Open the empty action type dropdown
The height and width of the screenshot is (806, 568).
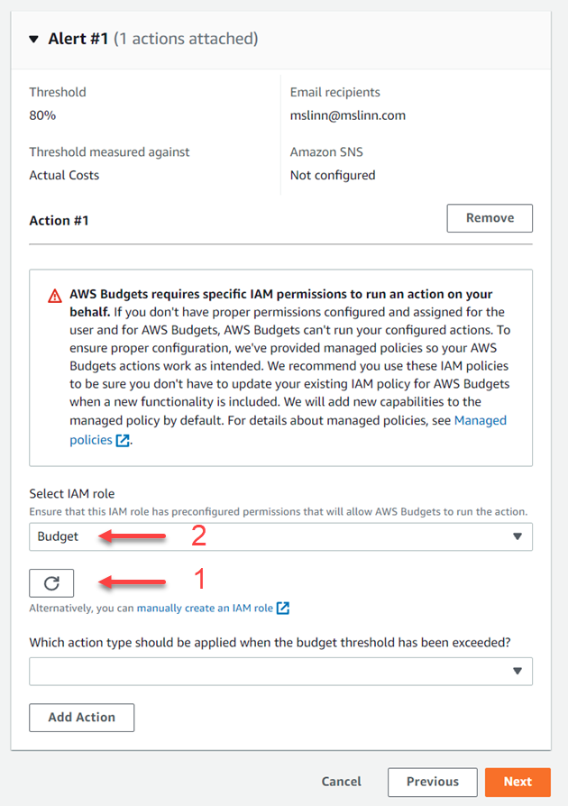coord(270,671)
